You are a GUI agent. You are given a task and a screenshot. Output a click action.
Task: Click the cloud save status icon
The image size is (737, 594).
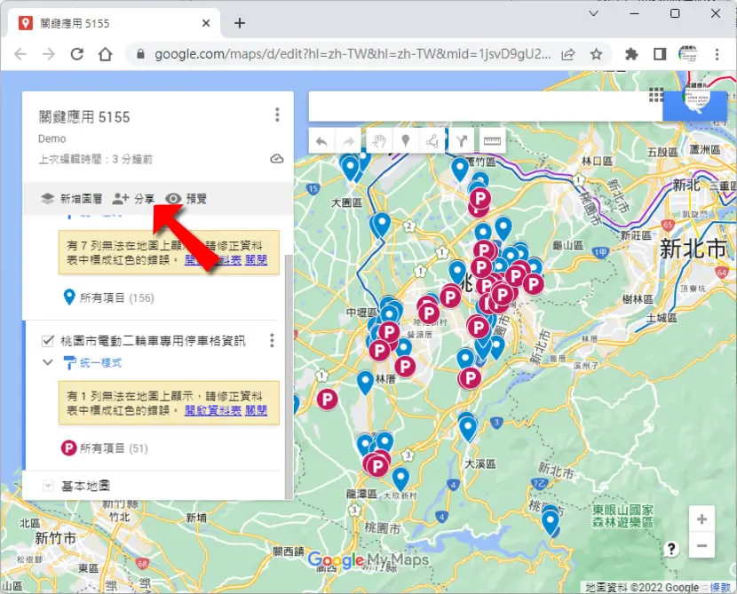tap(277, 159)
